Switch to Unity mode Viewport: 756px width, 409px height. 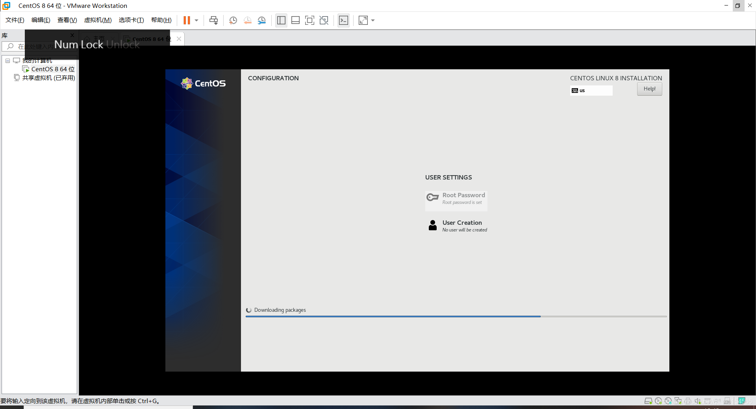pyautogui.click(x=324, y=20)
